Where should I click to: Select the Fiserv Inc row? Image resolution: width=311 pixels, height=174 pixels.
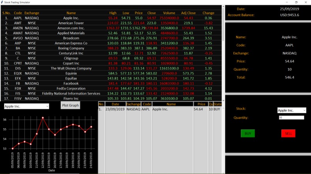pyautogui.click(x=111, y=99)
